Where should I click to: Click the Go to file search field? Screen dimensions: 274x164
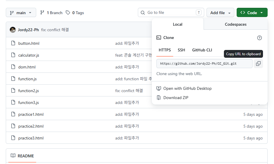(171, 12)
